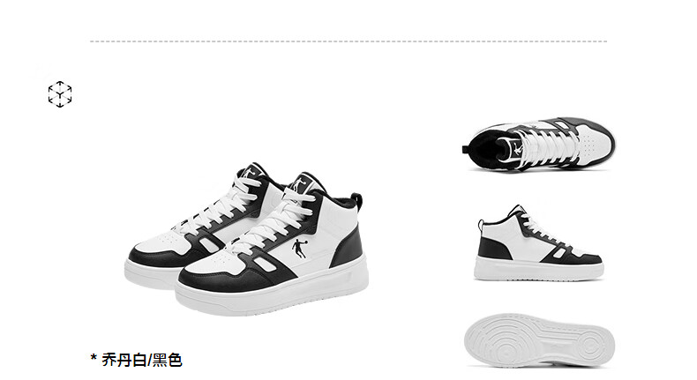Click the jumping-man logo on front shoe side
The image size is (697, 380).
click(299, 249)
